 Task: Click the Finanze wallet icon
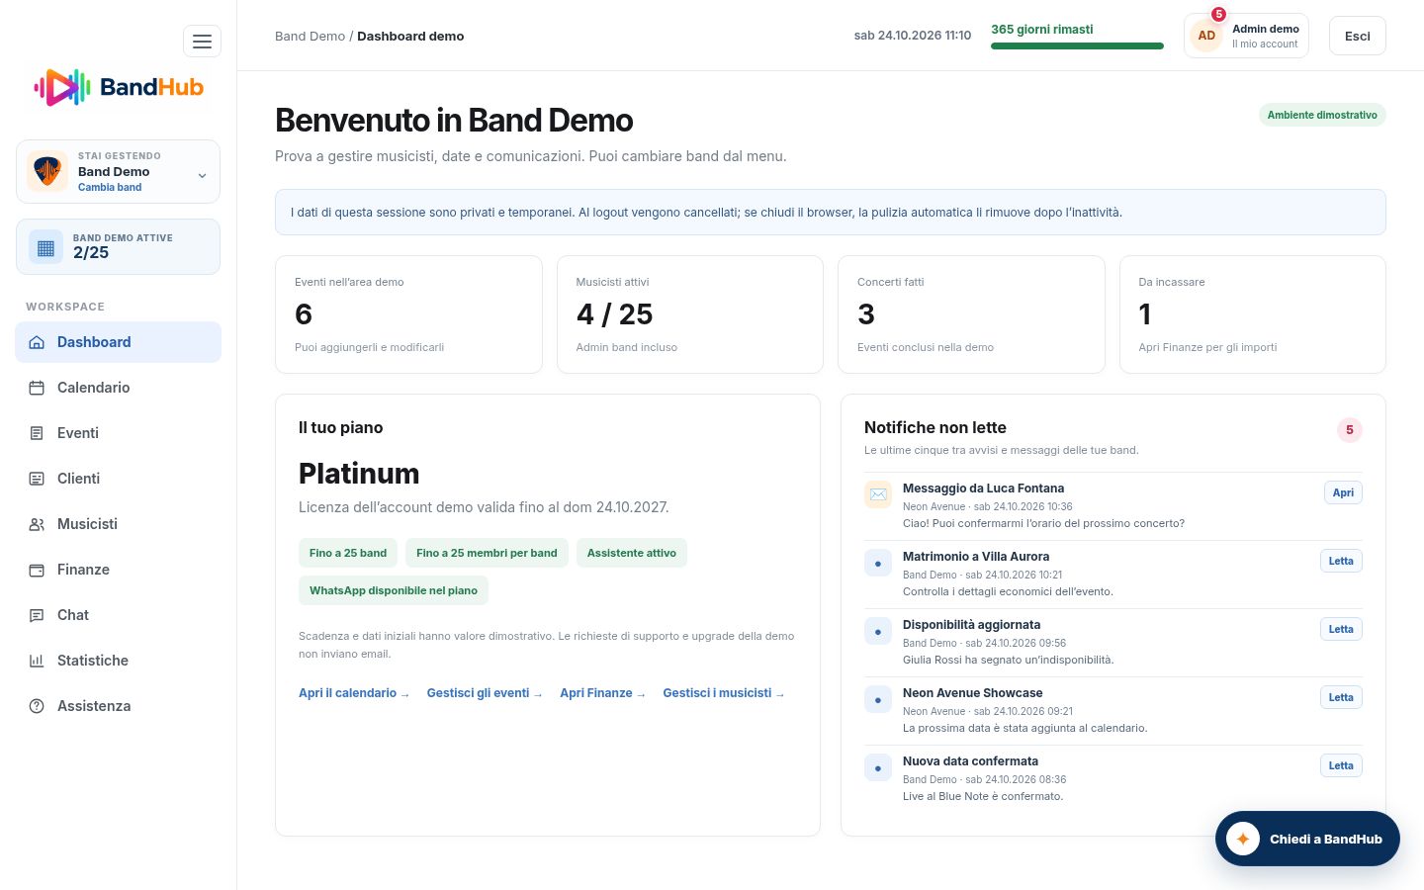tap(37, 570)
